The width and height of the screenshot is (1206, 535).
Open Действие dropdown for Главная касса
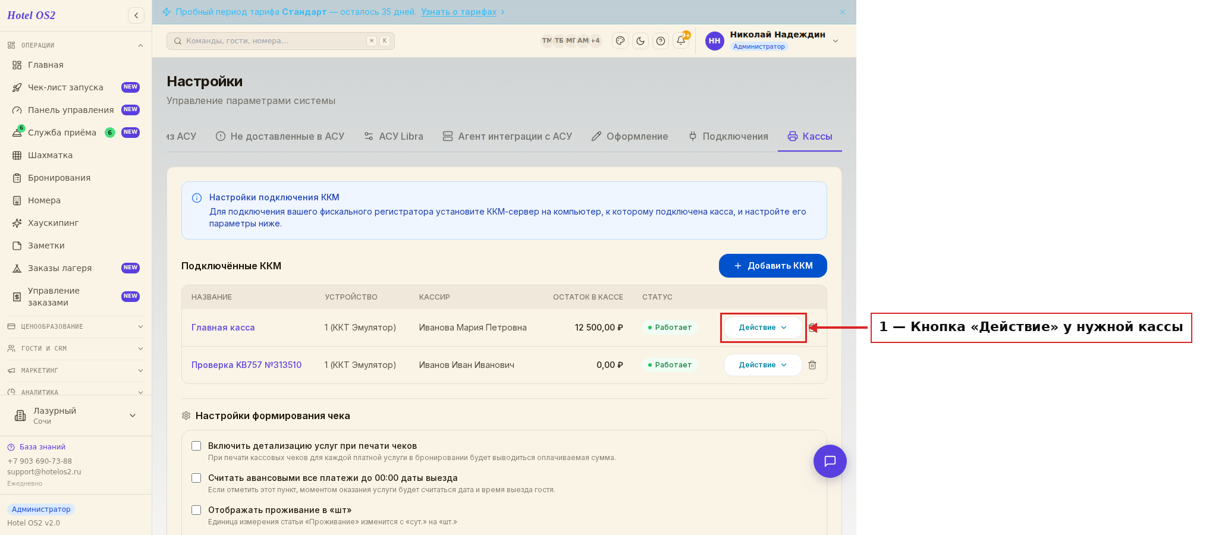[x=762, y=328]
